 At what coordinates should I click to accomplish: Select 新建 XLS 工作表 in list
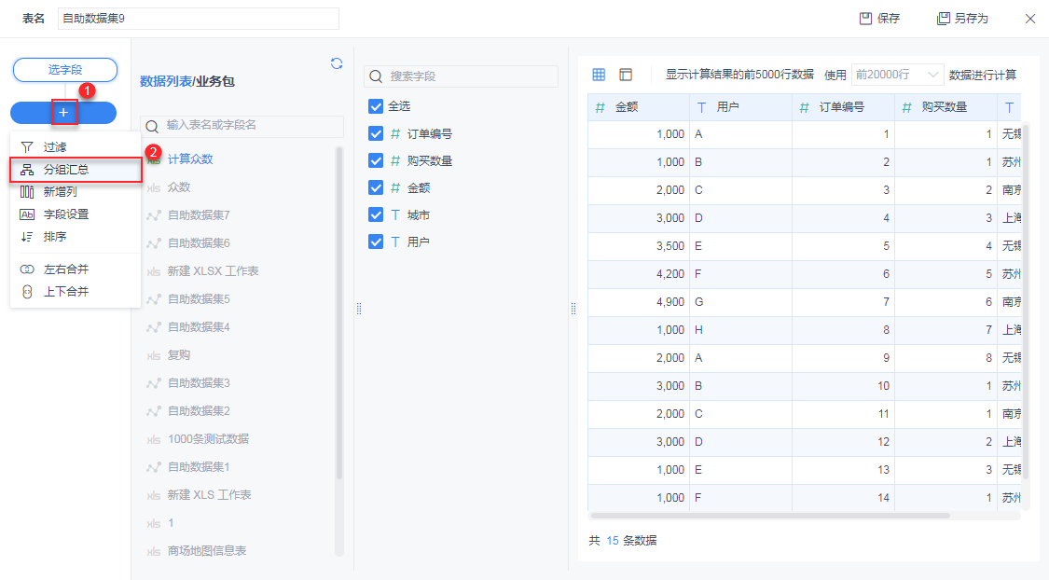coord(210,495)
